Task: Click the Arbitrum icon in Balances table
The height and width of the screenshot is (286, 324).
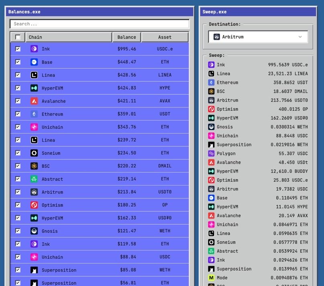Action: point(34,192)
